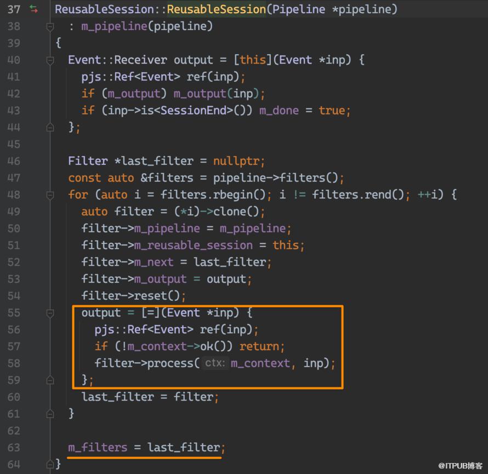Screen dimensions: 488x474
Task: Click "last_filter = filter" assignment on line 60
Action: point(147,397)
